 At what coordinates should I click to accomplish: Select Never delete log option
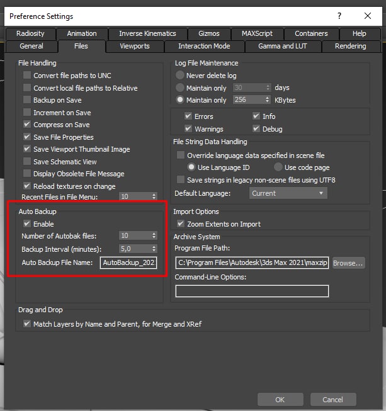[x=180, y=76]
